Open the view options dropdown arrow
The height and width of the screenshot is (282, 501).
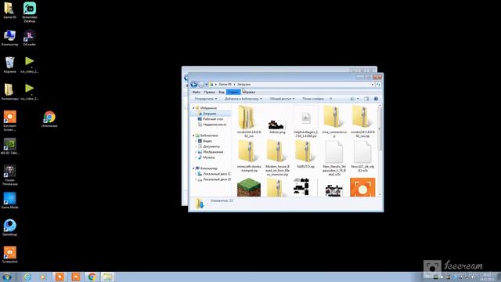click(358, 99)
